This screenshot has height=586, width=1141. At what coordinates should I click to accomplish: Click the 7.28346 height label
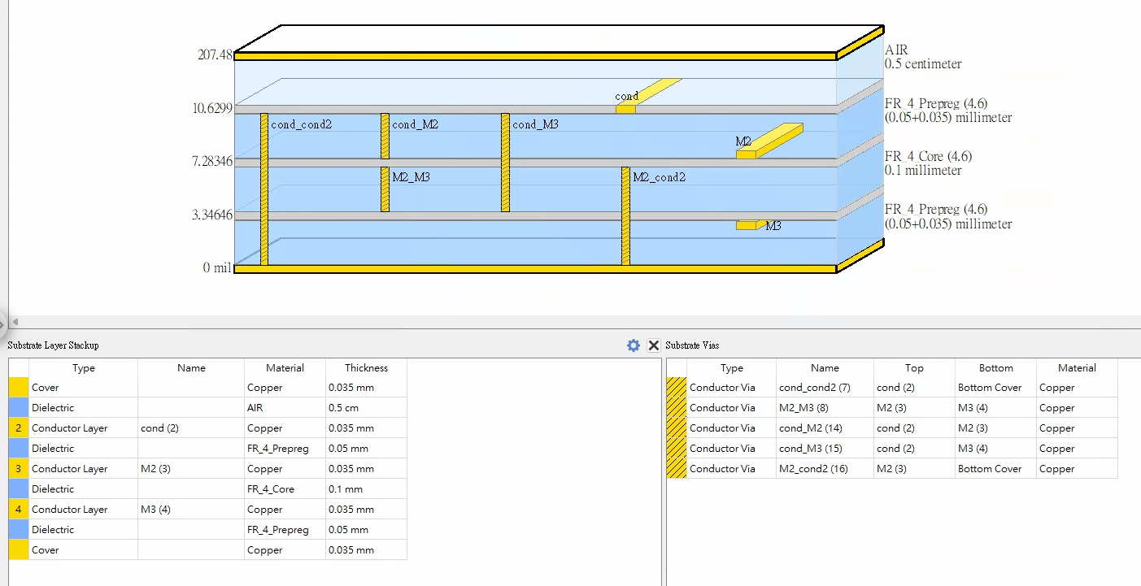coord(212,162)
